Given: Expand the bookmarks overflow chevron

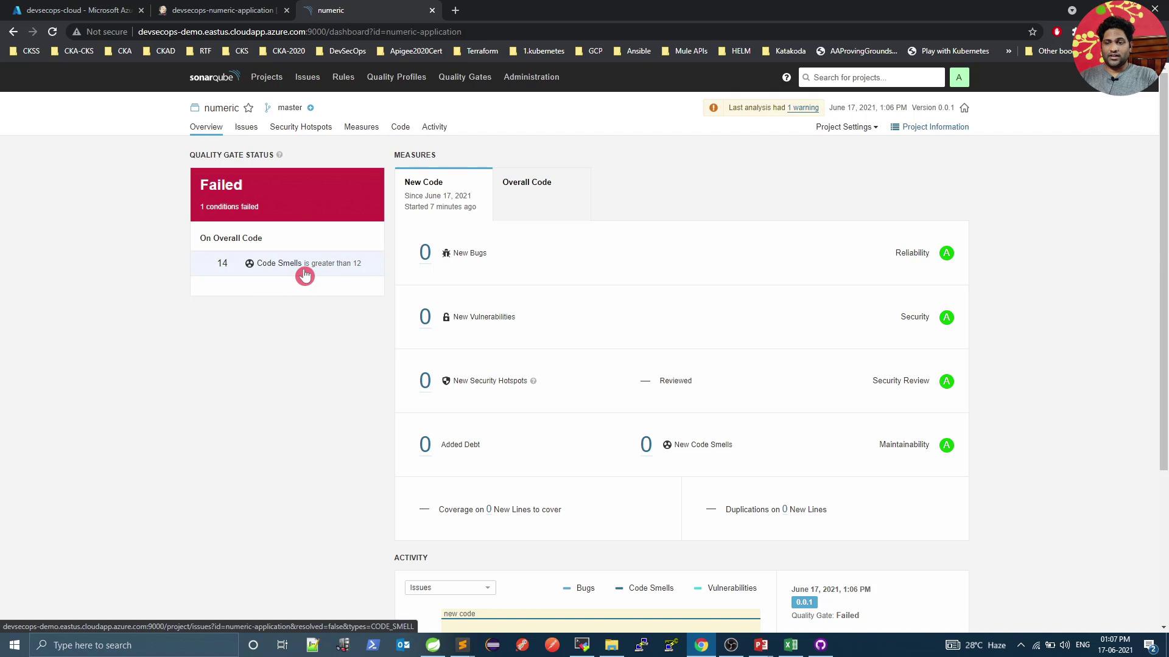Looking at the screenshot, I should coord(1008,51).
